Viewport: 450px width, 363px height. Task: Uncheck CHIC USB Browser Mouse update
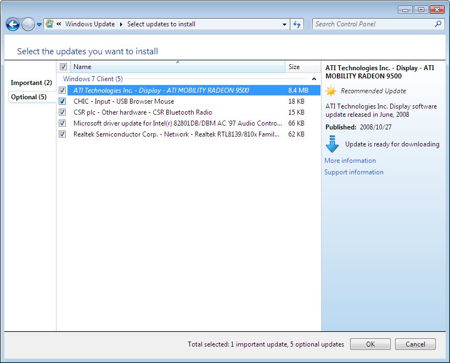(62, 101)
